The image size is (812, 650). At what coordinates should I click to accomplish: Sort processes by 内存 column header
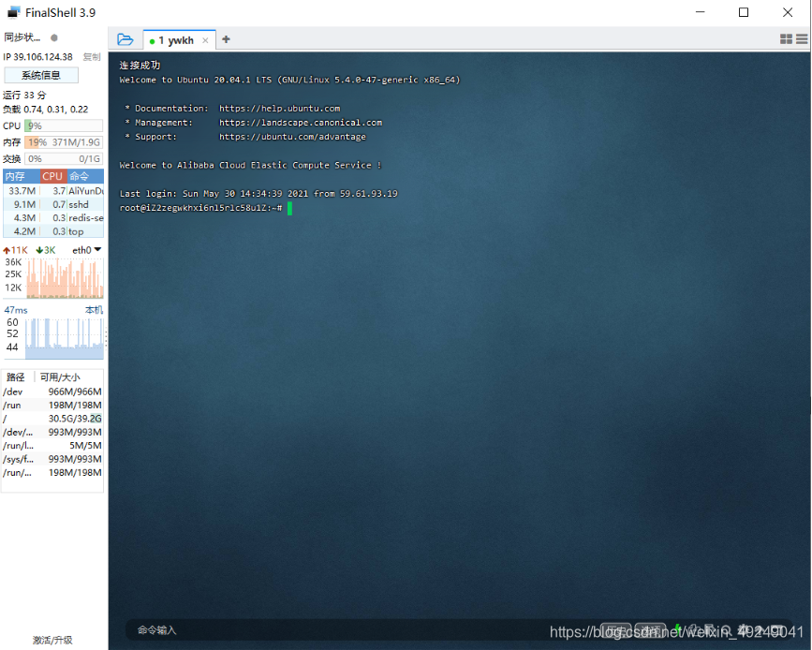[x=22, y=176]
